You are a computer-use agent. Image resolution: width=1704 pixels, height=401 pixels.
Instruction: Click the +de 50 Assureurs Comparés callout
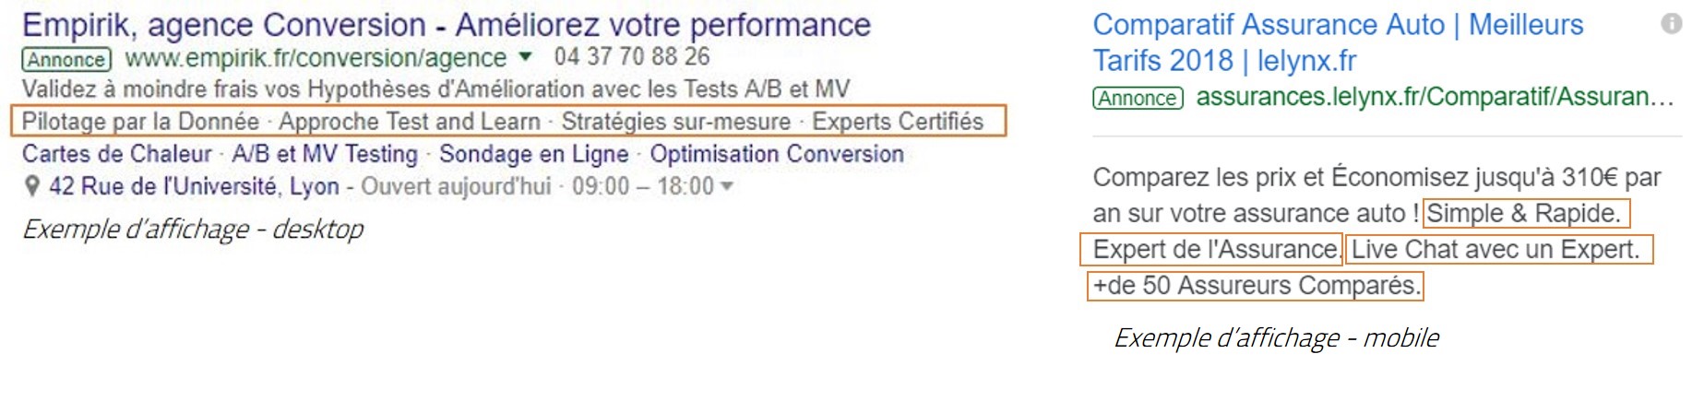(1256, 286)
